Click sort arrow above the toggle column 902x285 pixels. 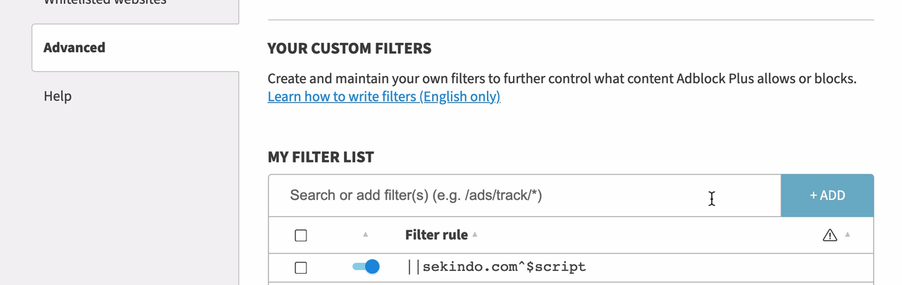tap(365, 234)
